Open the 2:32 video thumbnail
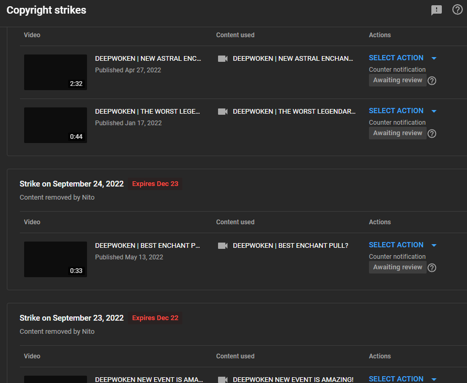Viewport: 467px width, 383px height. [56, 72]
